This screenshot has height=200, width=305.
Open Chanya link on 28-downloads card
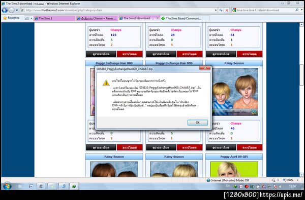(176, 30)
